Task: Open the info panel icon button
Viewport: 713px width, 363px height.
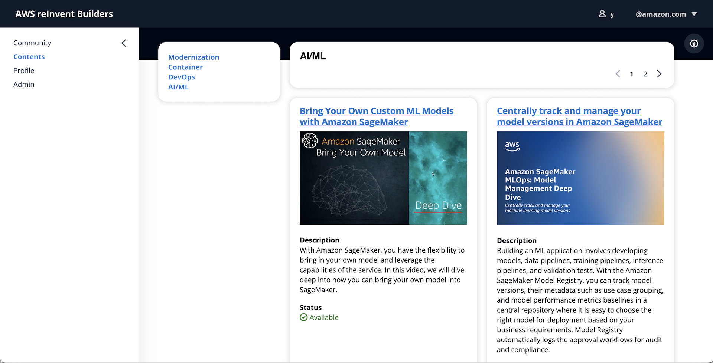Action: click(694, 44)
